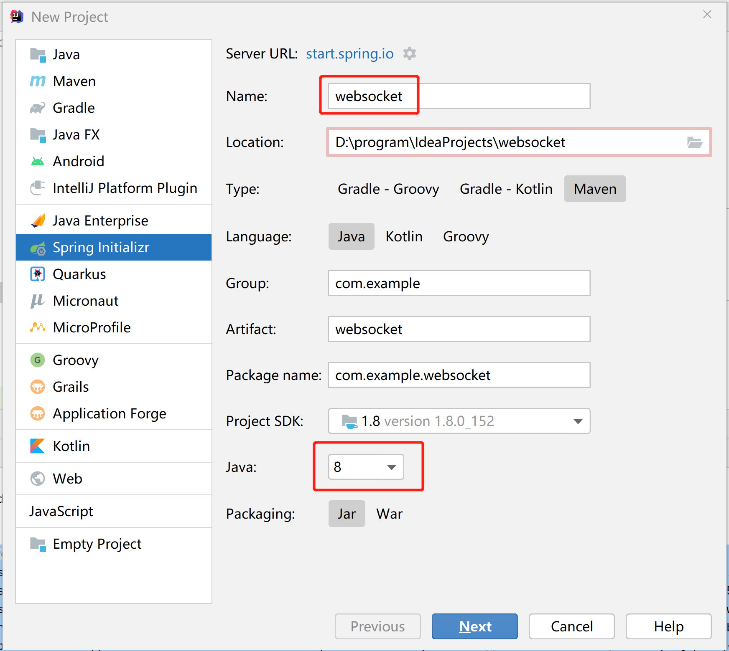Select Maven in generators list
The image size is (729, 651).
tap(114, 81)
